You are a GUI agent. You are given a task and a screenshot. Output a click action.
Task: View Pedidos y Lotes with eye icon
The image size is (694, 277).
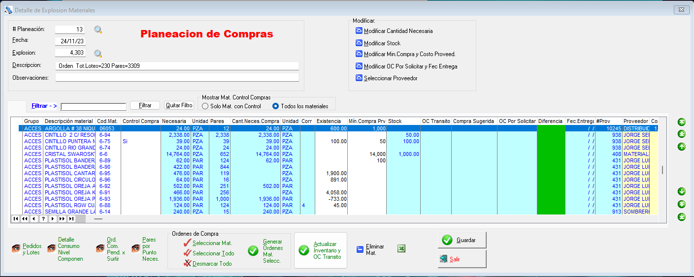pyautogui.click(x=27, y=249)
